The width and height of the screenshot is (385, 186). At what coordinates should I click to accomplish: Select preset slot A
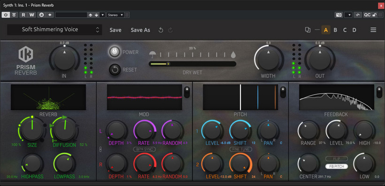(x=326, y=30)
